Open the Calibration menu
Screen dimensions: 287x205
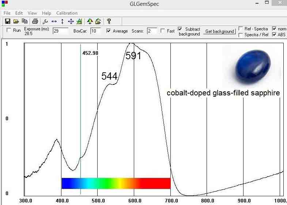(67, 13)
